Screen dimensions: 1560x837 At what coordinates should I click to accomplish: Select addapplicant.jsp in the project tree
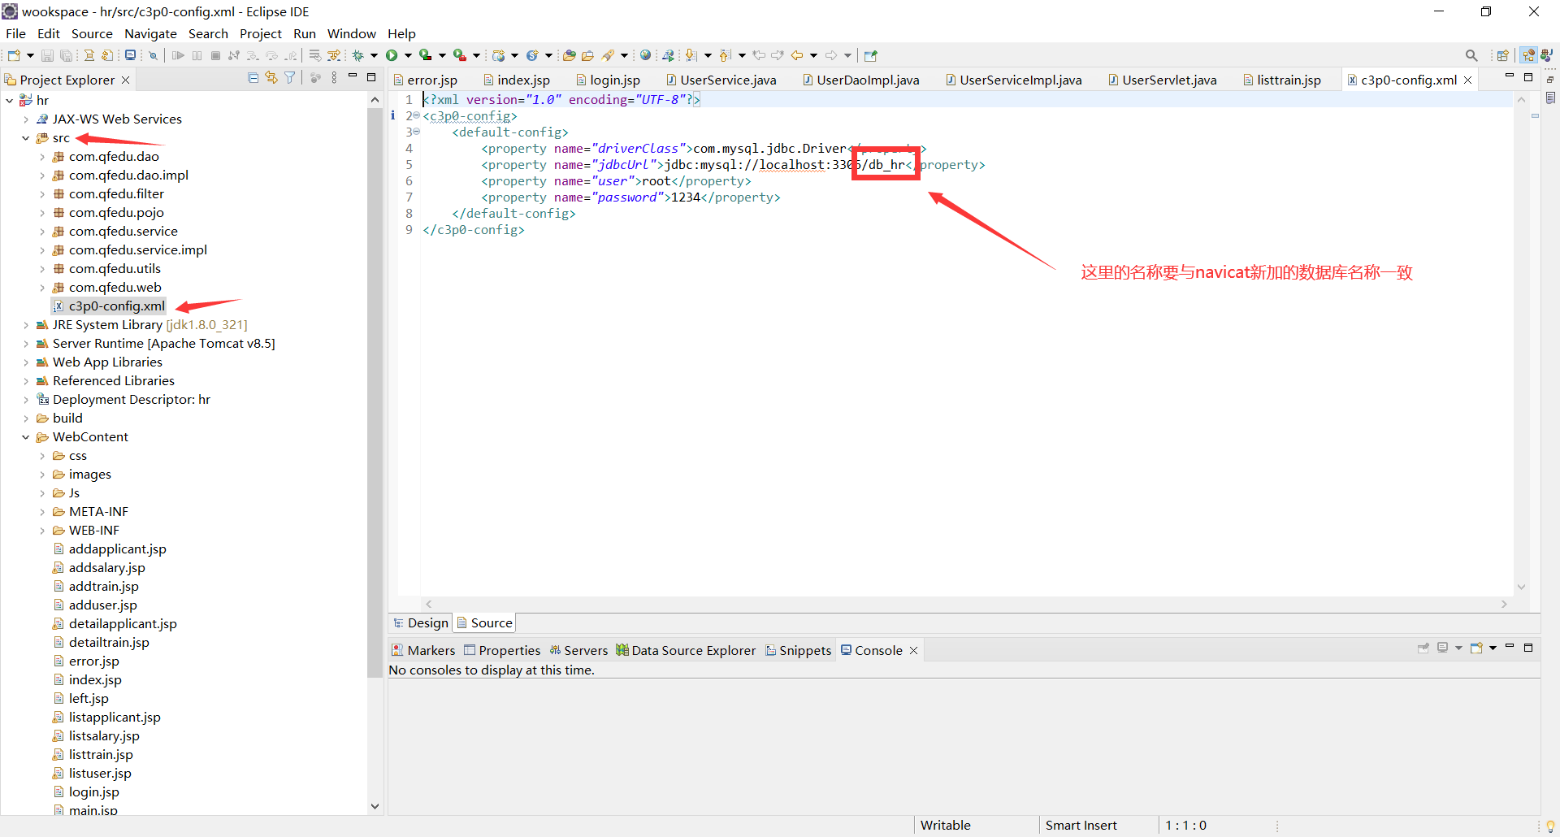[x=110, y=549]
